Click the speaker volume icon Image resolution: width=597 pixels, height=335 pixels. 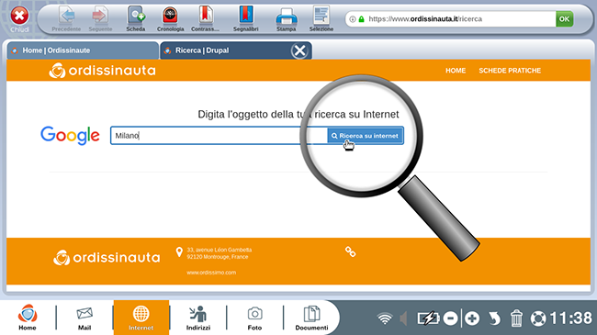(403, 318)
